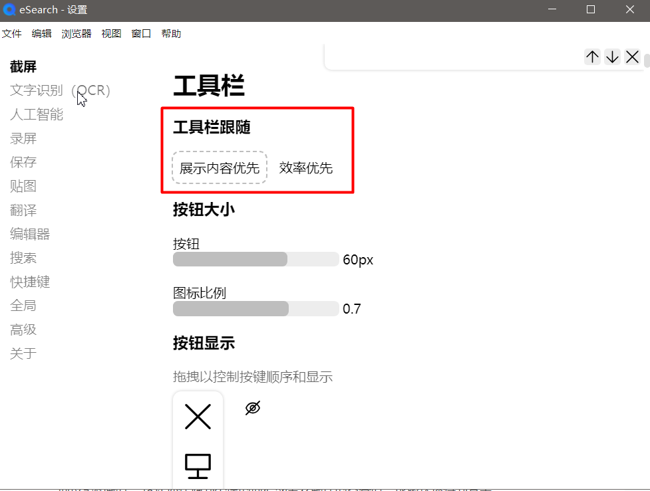650x491 pixels.
Task: Click the search-down arrow icon
Action: pyautogui.click(x=611, y=56)
